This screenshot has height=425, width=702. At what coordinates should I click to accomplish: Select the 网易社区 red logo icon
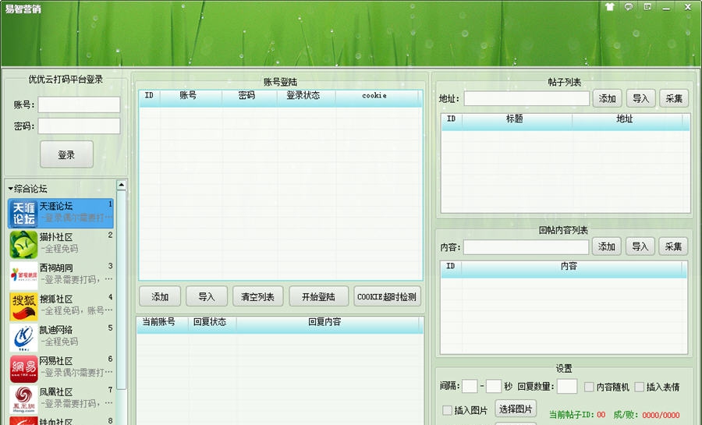23,369
